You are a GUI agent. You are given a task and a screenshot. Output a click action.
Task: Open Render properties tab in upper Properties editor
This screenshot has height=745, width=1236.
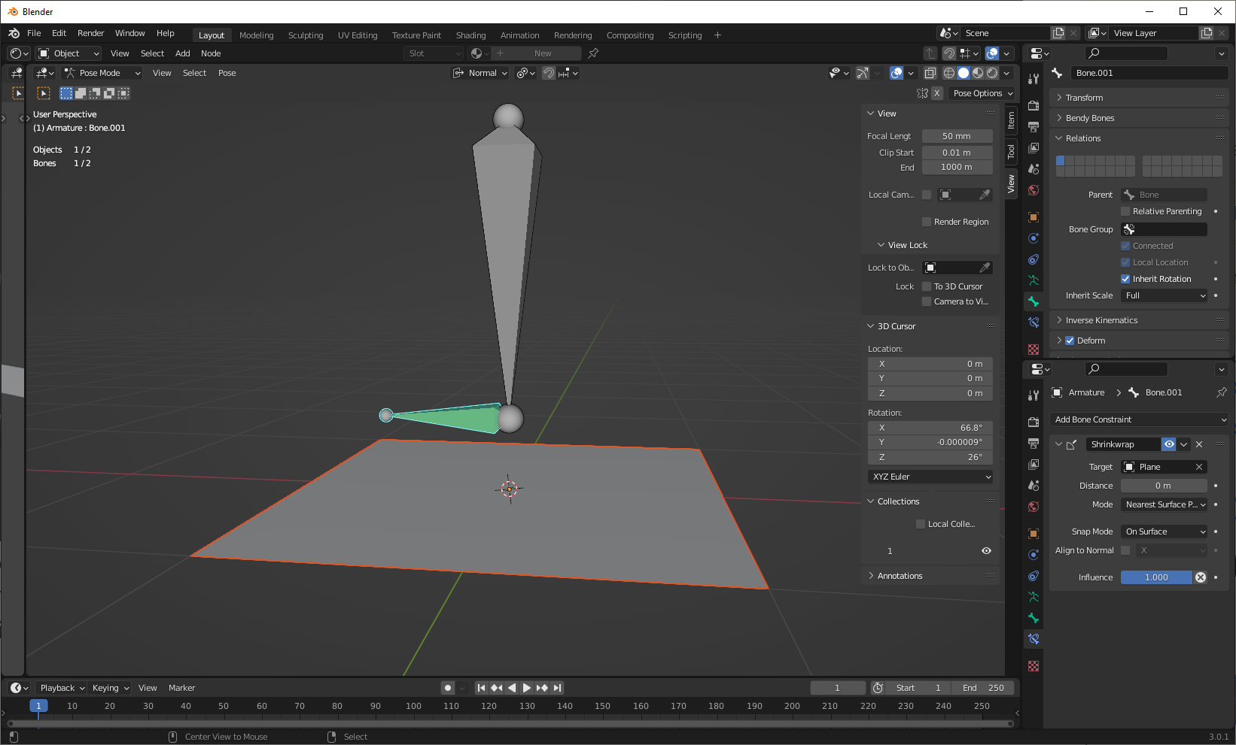pos(1034,105)
